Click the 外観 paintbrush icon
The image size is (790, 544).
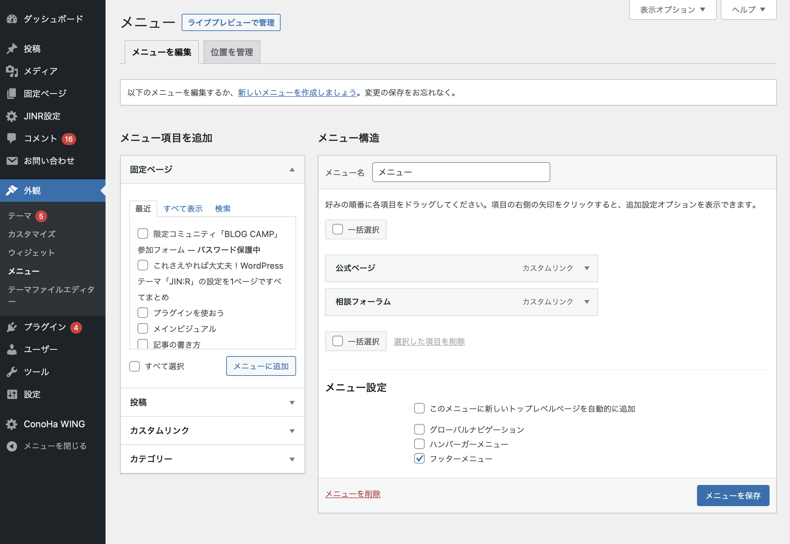[x=12, y=191]
